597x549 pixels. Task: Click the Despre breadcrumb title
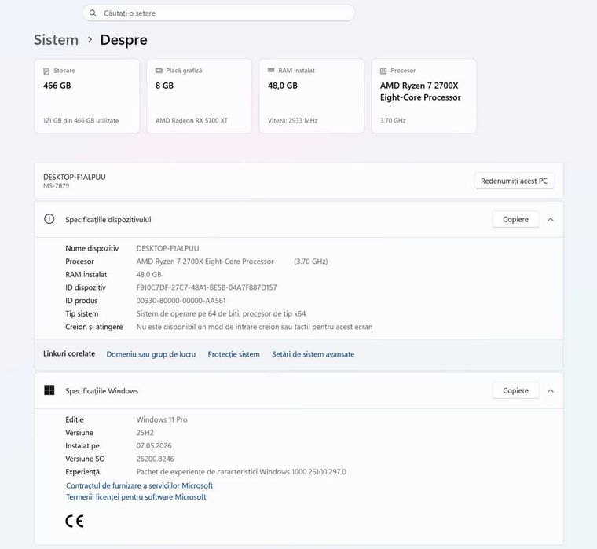(x=124, y=39)
